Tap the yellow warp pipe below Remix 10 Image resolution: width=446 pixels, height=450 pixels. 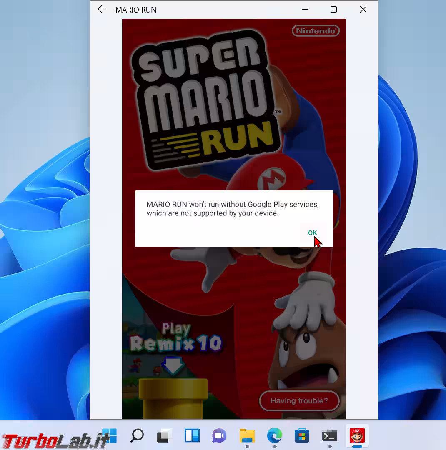173,398
